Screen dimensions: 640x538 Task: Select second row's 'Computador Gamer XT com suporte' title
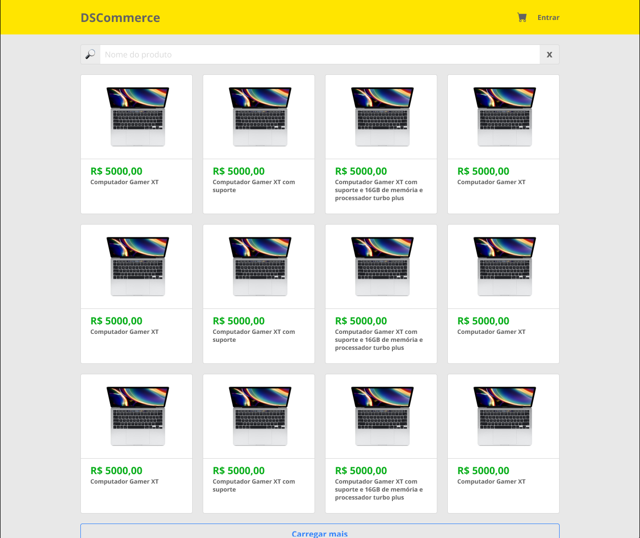254,336
